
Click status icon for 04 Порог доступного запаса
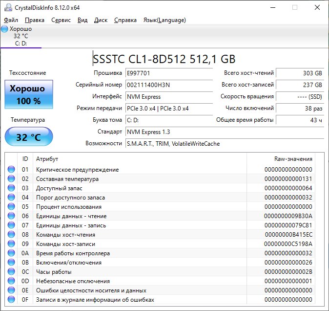click(11, 197)
